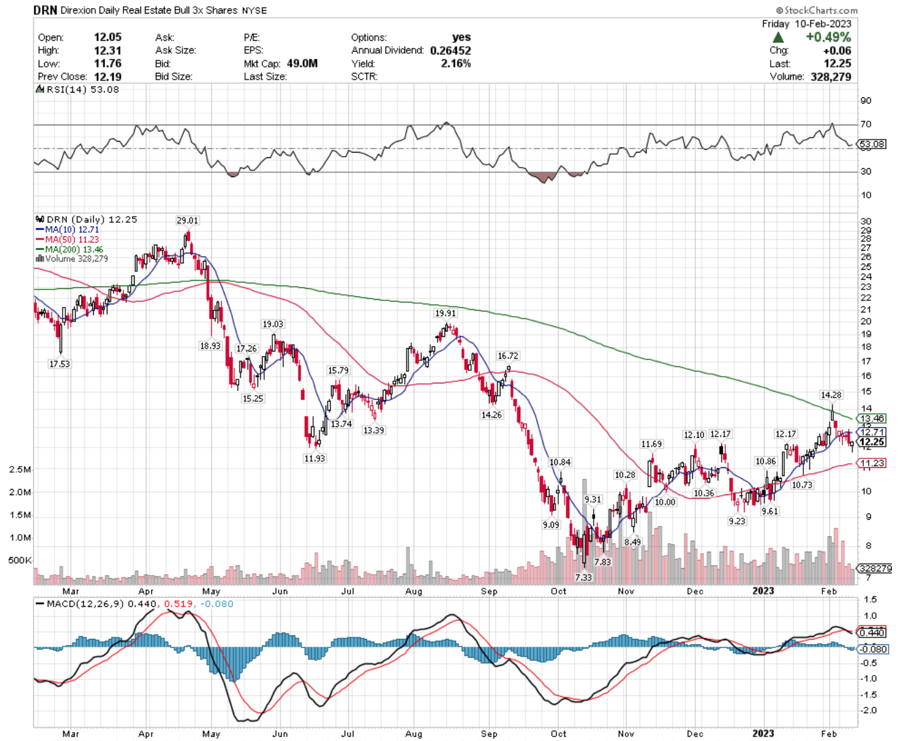Click the 12.25 last price axis tag

coord(872,442)
